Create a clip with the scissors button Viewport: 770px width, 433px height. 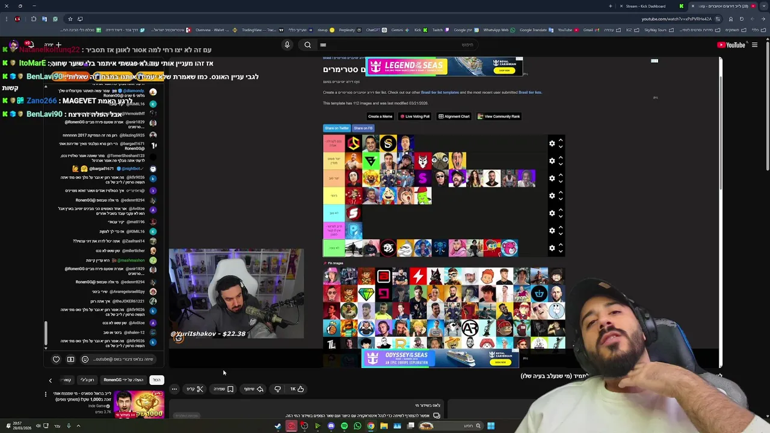(195, 389)
